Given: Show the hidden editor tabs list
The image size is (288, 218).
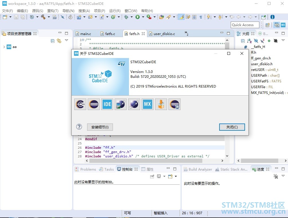Looking at the screenshot, I should pyautogui.click(x=187, y=33).
